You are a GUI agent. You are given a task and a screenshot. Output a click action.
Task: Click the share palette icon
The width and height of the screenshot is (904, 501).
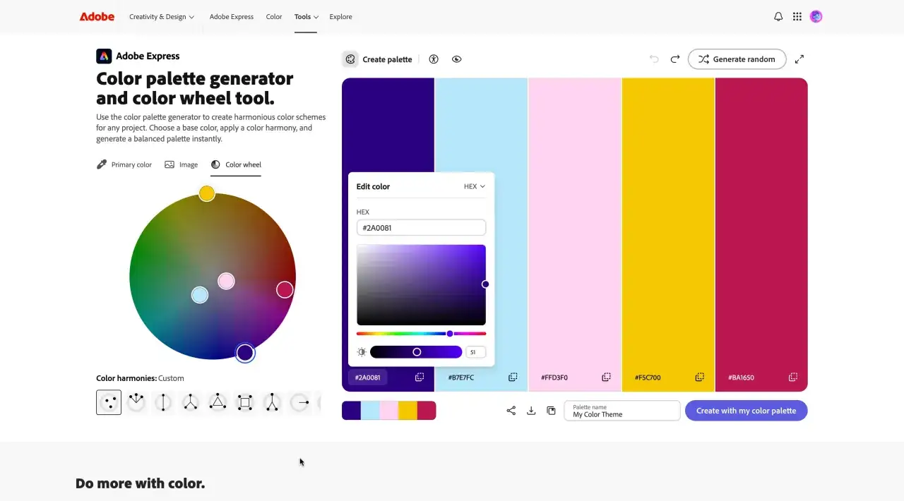(511, 411)
